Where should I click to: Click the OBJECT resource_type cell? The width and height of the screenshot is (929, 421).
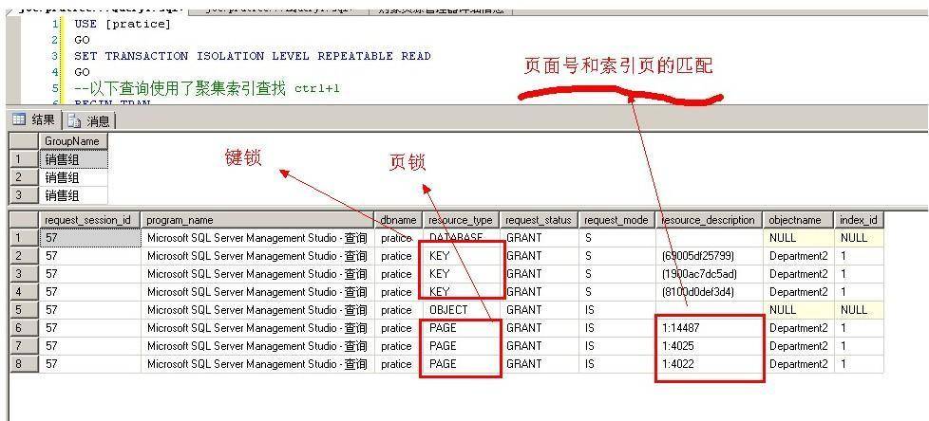(x=461, y=310)
